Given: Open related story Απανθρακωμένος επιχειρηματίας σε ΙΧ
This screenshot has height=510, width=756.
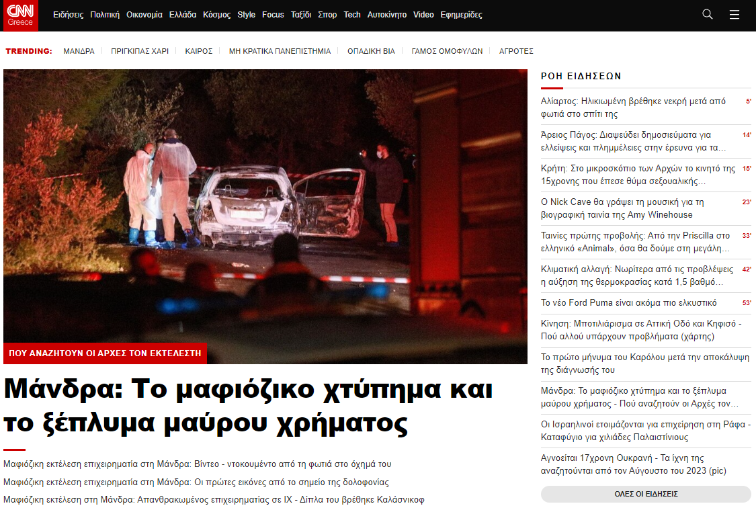Looking at the screenshot, I should click(214, 500).
